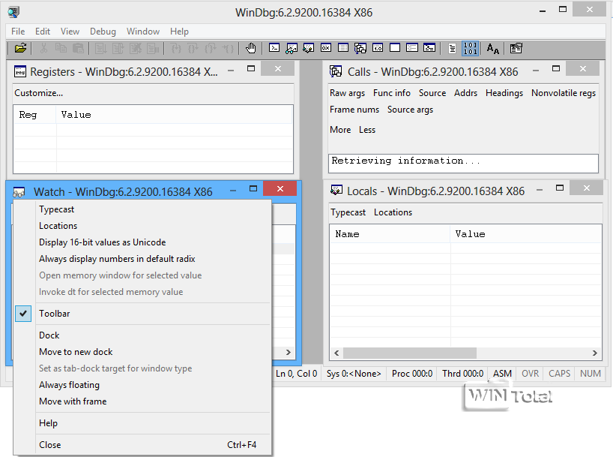Image resolution: width=613 pixels, height=457 pixels.
Task: Click the greyed Cut scissors icon
Action: tap(43, 48)
